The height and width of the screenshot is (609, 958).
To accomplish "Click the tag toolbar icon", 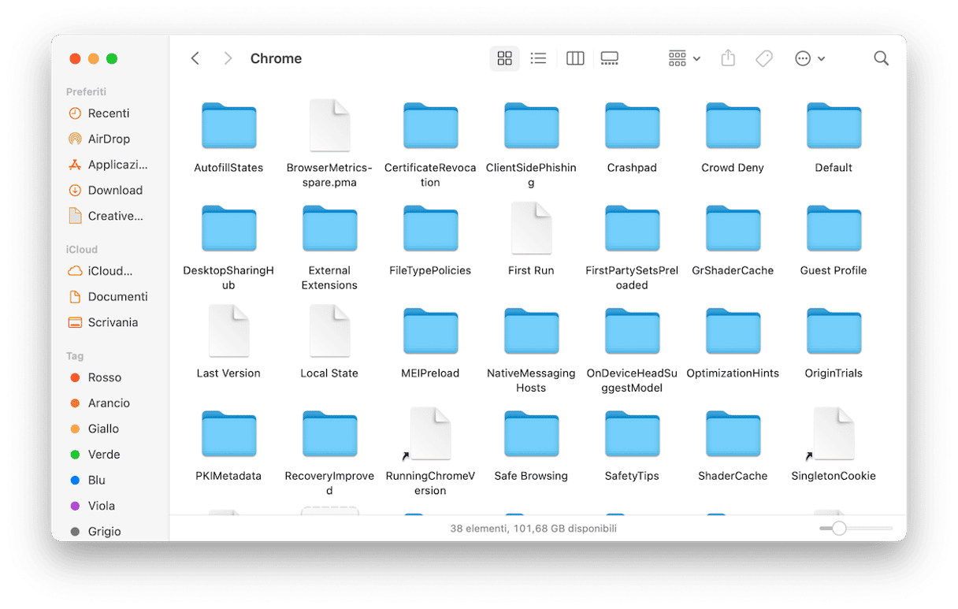I will point(763,58).
